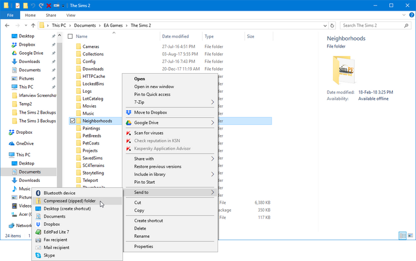Select Pin to Quick access
The height and width of the screenshot is (261, 416).
click(x=152, y=95)
